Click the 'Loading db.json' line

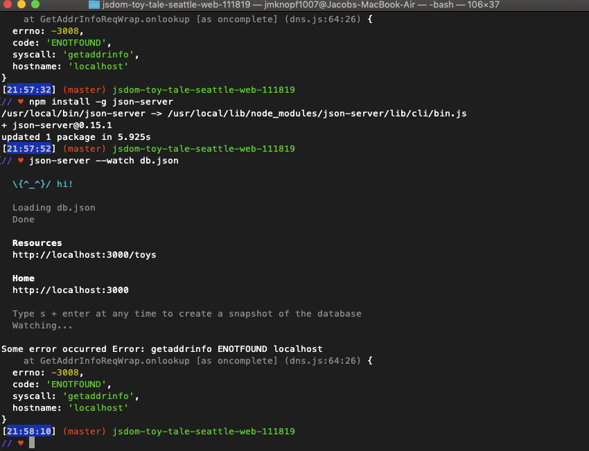click(x=54, y=208)
